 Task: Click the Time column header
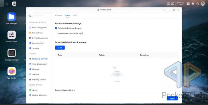click(x=60, y=55)
